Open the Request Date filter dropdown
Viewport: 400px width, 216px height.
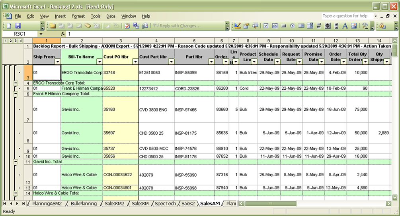pyautogui.click(x=299, y=62)
